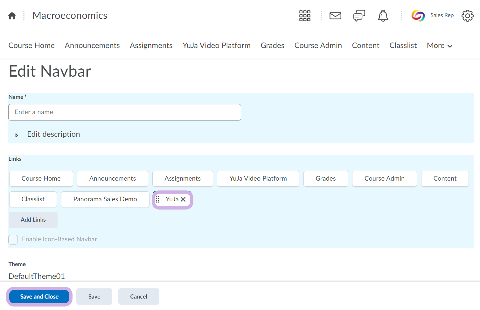This screenshot has width=480, height=310.
Task: Click the Cancel button
Action: point(138,297)
